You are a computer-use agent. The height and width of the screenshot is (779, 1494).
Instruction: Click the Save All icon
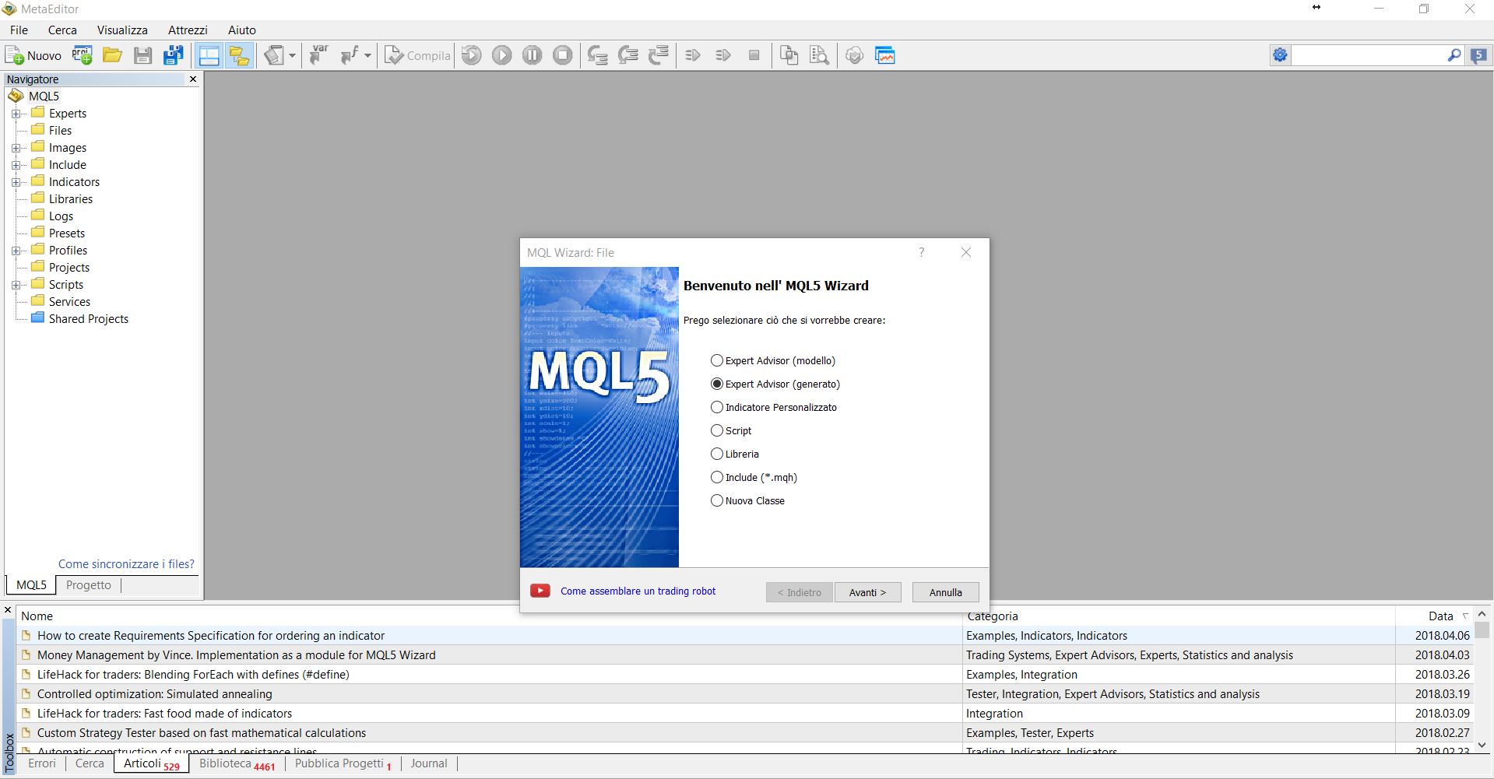point(173,55)
